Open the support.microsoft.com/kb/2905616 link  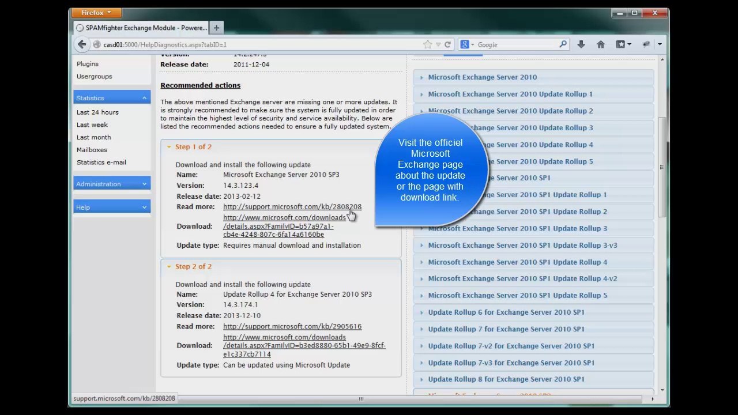tap(292, 327)
